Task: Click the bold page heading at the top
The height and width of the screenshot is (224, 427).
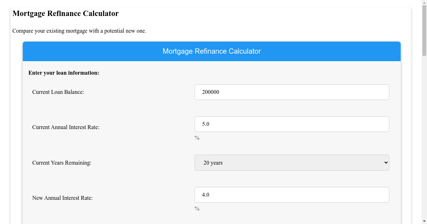Action: point(65,14)
